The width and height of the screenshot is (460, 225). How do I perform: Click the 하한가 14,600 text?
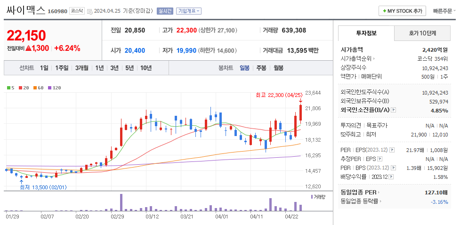click(218, 50)
